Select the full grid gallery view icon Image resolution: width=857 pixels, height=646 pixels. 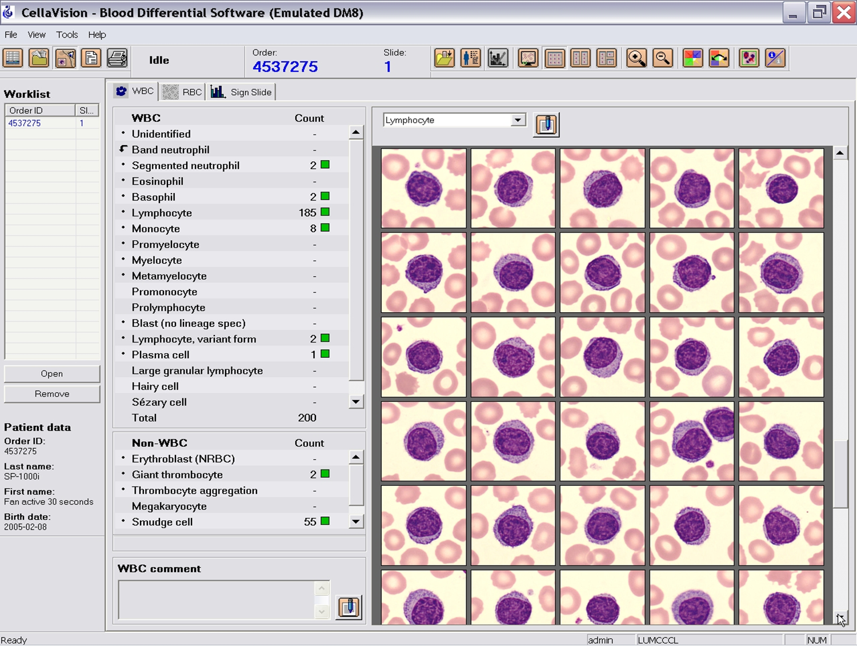tap(554, 58)
